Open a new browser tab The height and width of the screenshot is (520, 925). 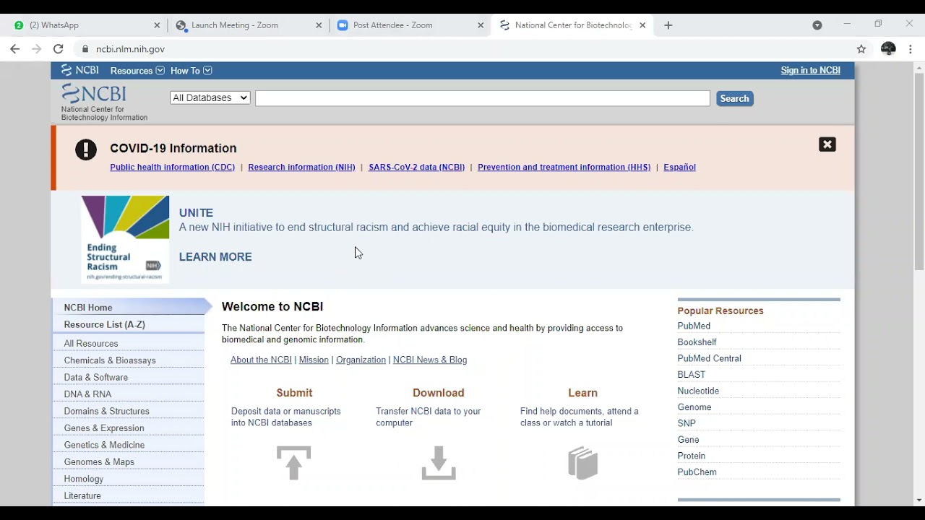[x=668, y=25]
